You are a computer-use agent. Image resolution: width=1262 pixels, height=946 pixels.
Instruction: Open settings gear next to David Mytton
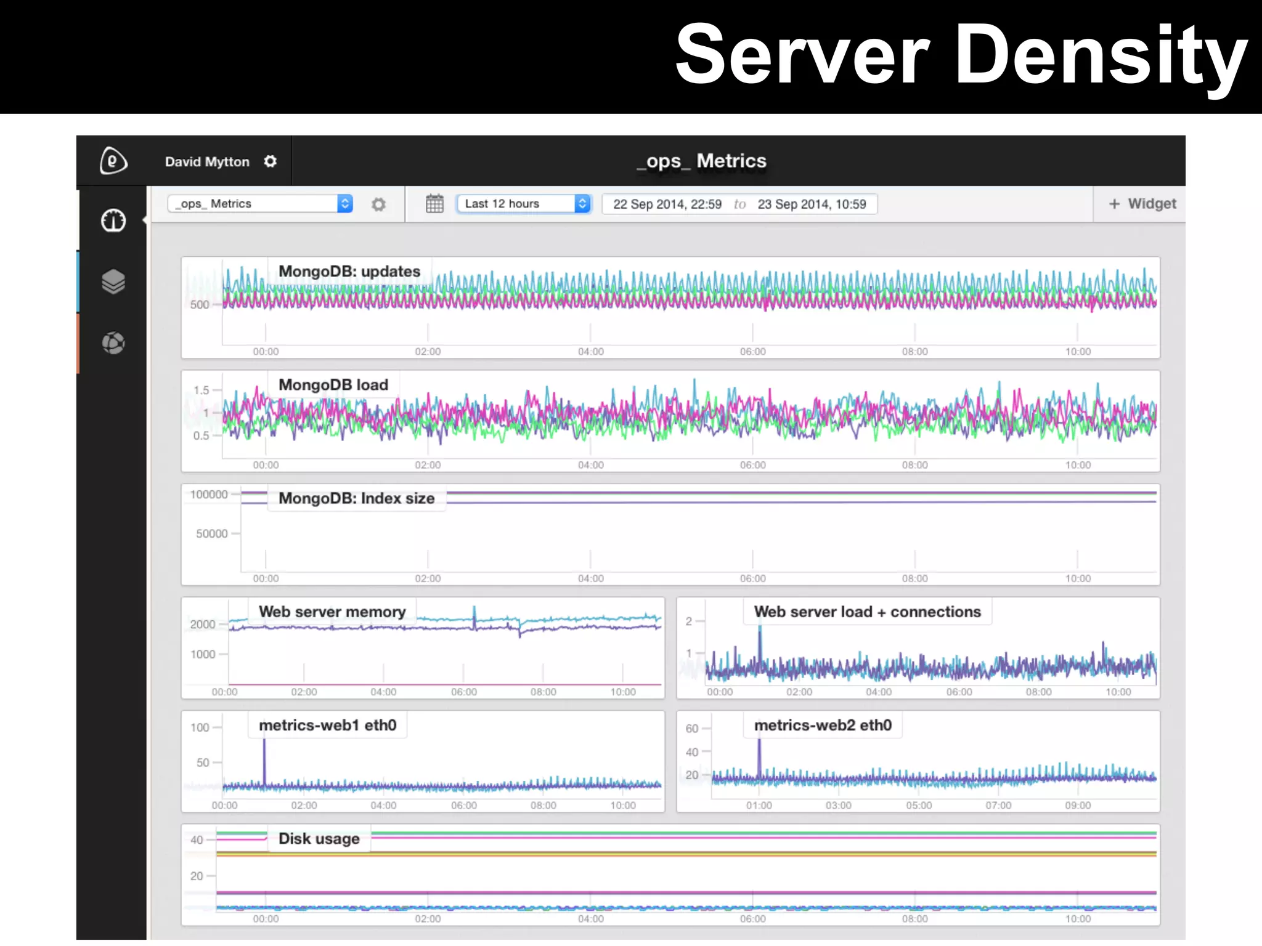(x=271, y=161)
